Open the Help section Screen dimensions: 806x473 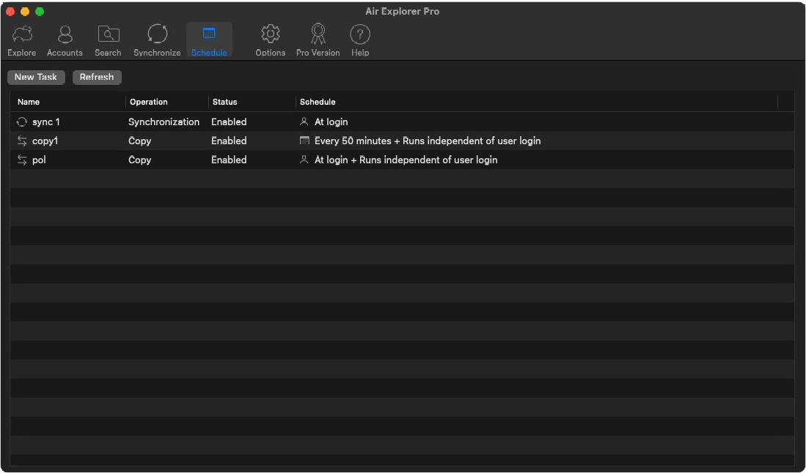(x=359, y=40)
